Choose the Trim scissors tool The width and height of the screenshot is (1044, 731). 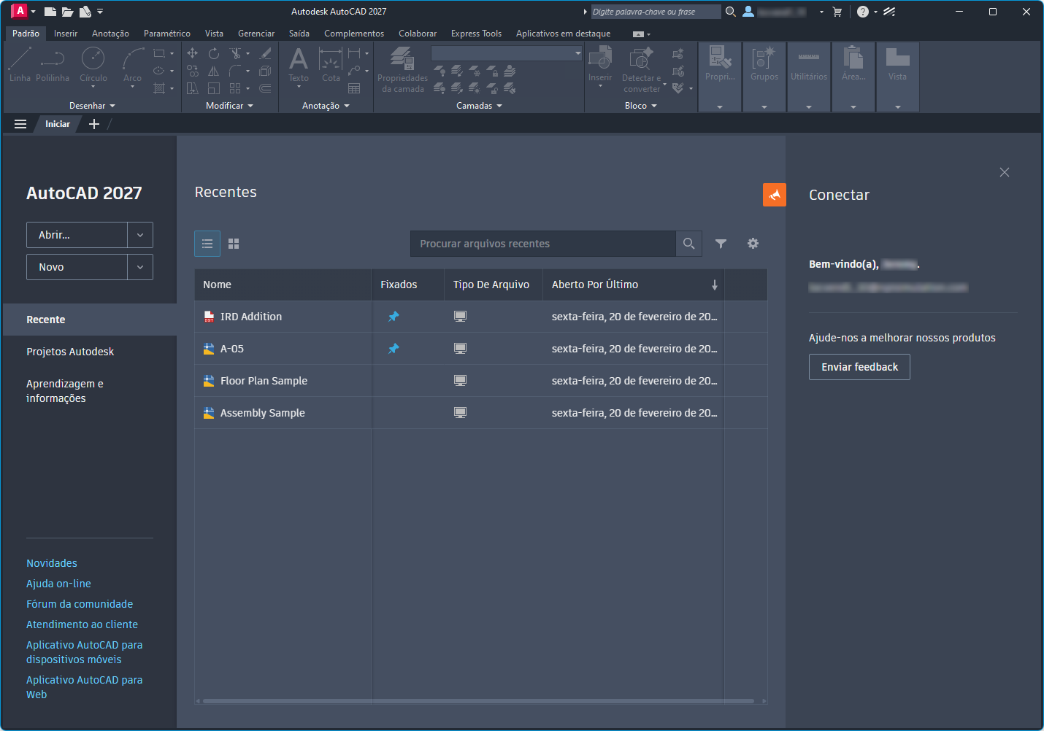pos(235,53)
